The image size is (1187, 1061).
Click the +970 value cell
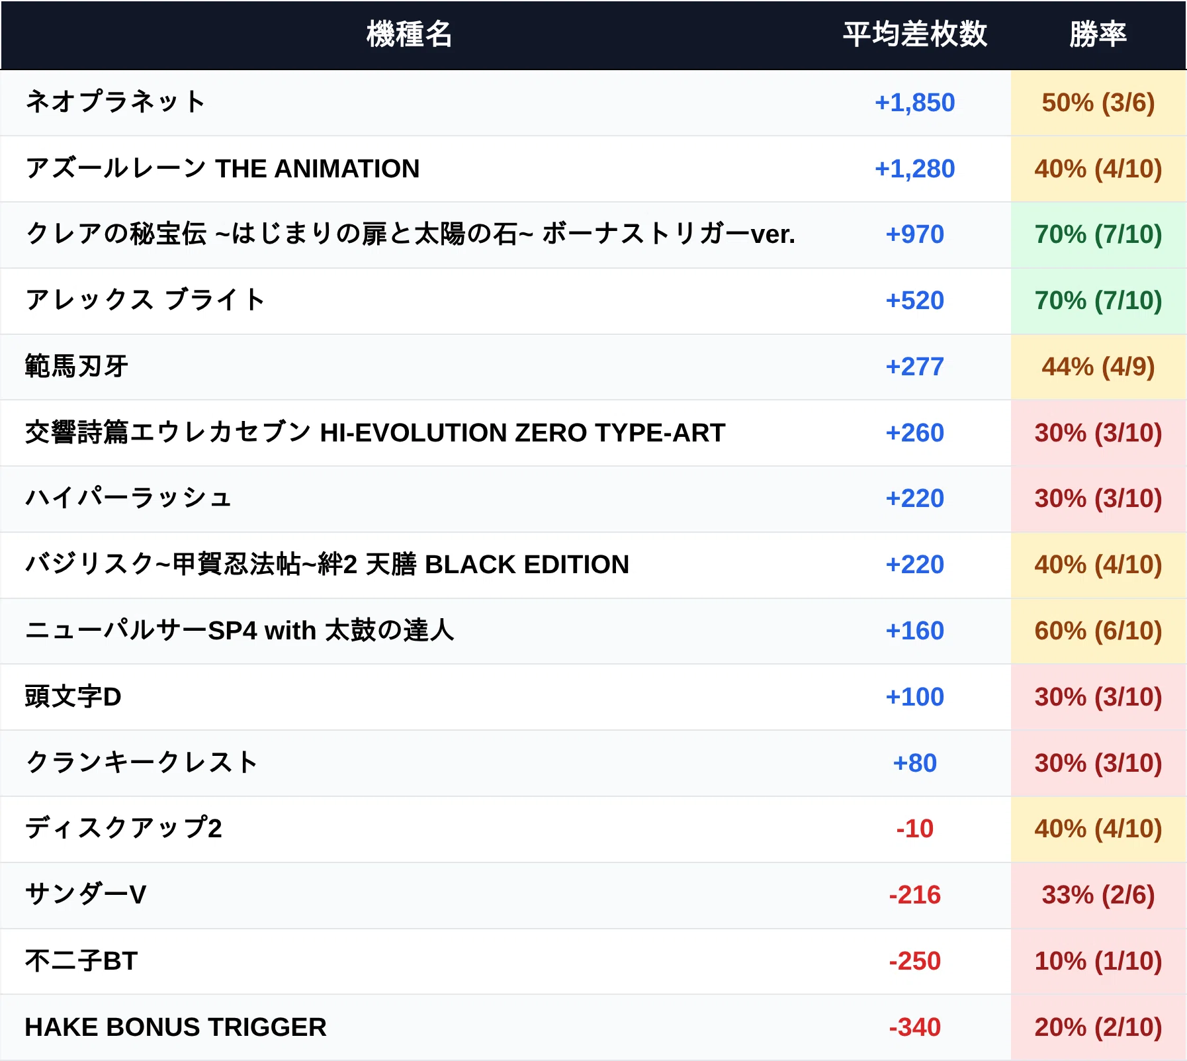click(914, 234)
